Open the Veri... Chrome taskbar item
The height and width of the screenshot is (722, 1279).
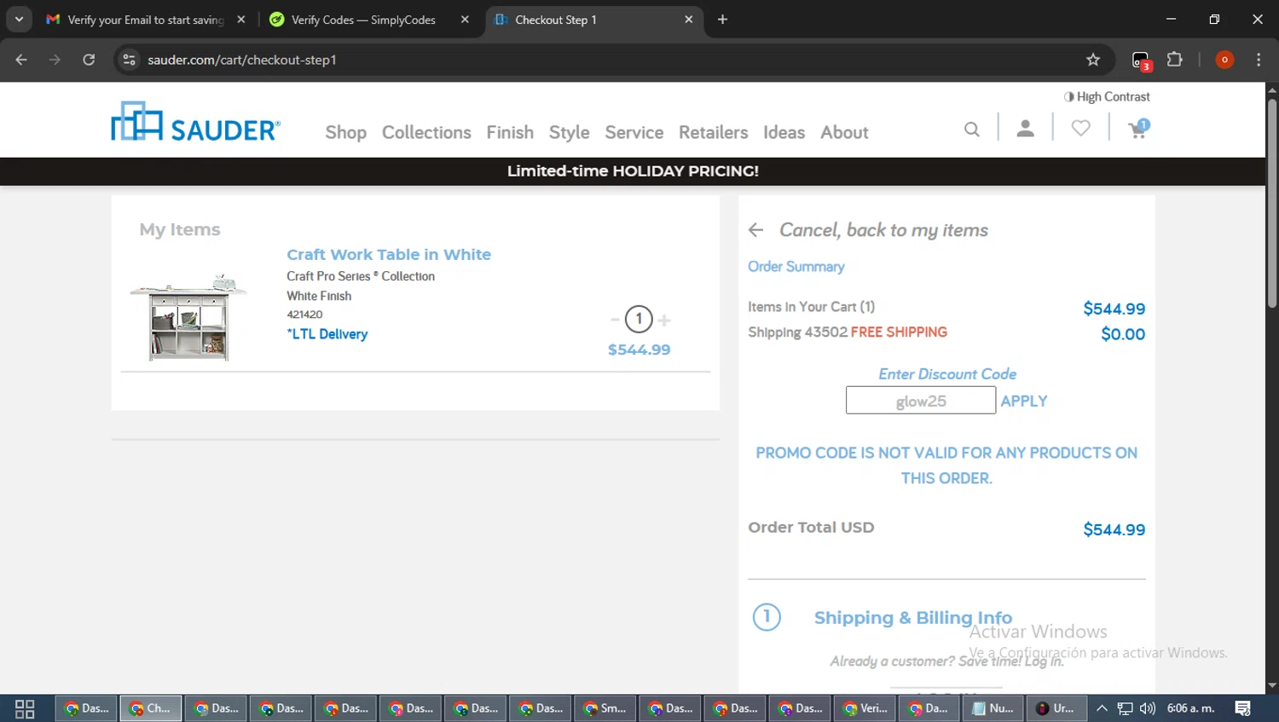tap(864, 708)
